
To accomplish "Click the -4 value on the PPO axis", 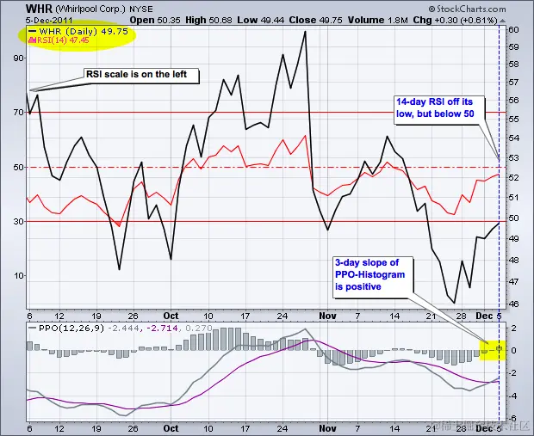I will (513, 396).
